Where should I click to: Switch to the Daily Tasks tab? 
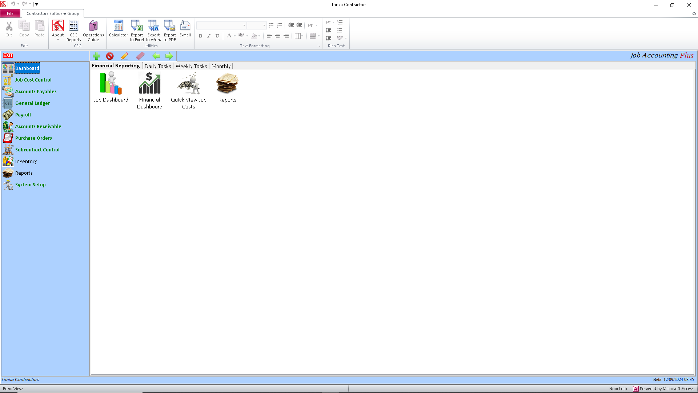click(158, 66)
